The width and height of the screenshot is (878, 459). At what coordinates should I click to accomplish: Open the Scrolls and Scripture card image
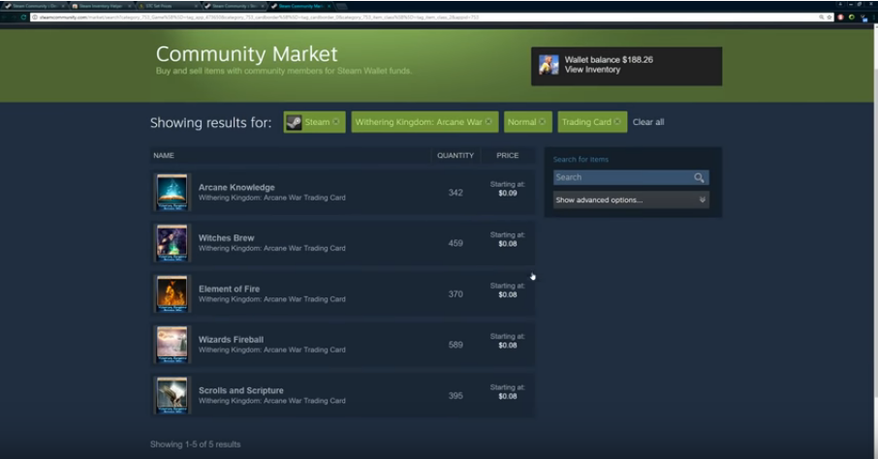pos(172,395)
